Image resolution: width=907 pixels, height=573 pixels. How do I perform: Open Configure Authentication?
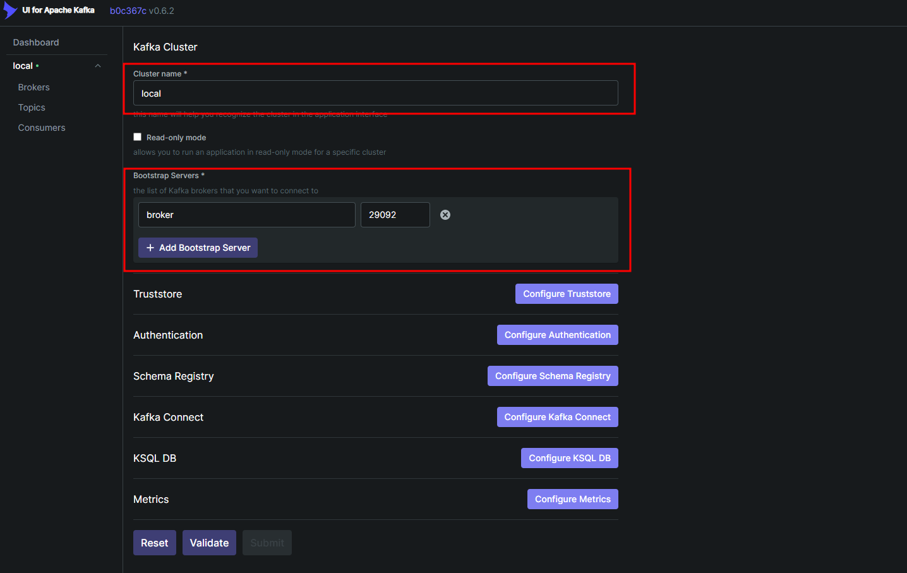(558, 335)
